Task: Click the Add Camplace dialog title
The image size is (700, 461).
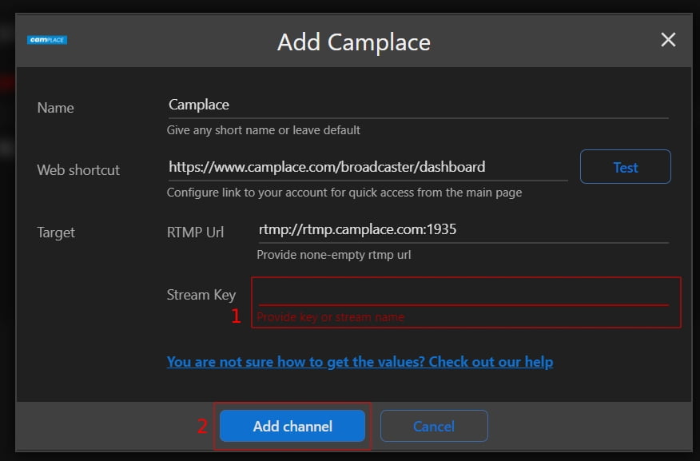Action: pyautogui.click(x=353, y=42)
